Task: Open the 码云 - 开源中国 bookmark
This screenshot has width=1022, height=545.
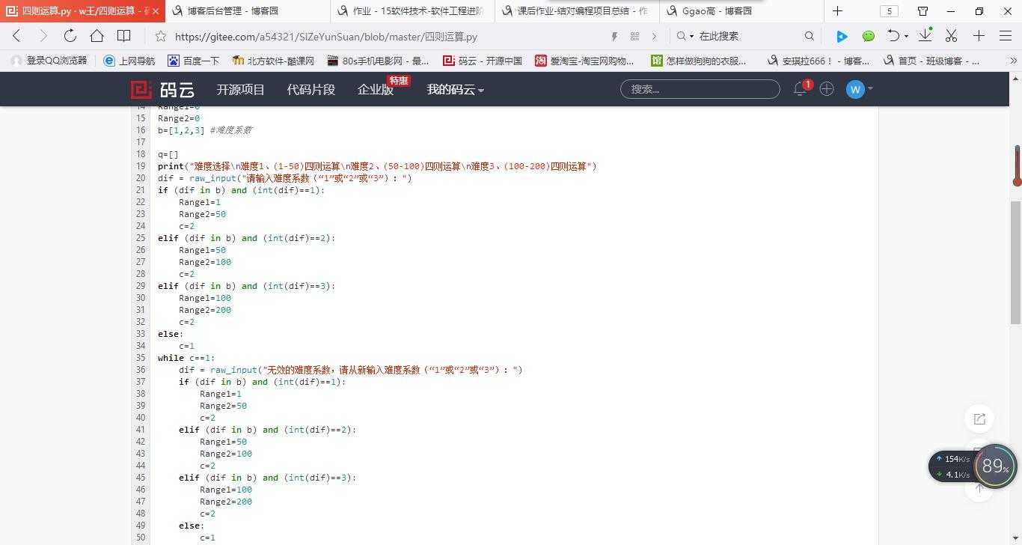Action: click(x=483, y=61)
